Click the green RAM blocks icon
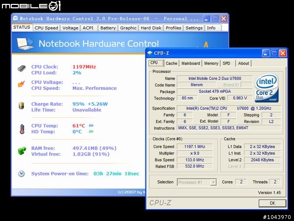 point(22,151)
